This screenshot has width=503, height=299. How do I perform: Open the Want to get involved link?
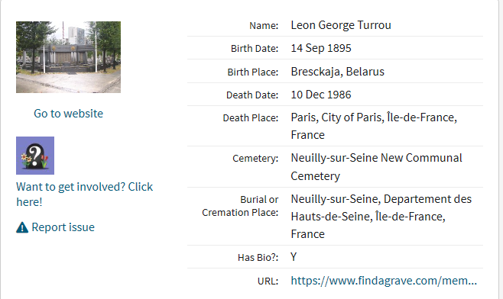coord(84,195)
